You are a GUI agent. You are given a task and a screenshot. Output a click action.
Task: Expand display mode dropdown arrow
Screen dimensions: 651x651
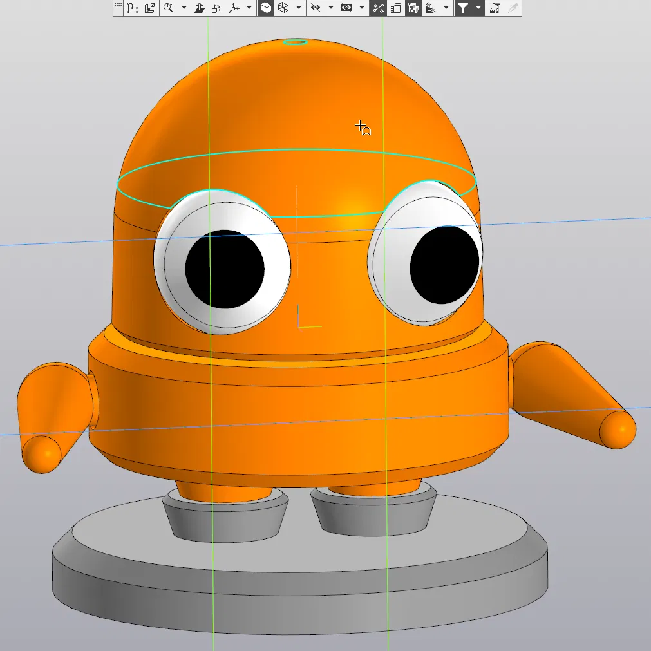click(x=299, y=8)
